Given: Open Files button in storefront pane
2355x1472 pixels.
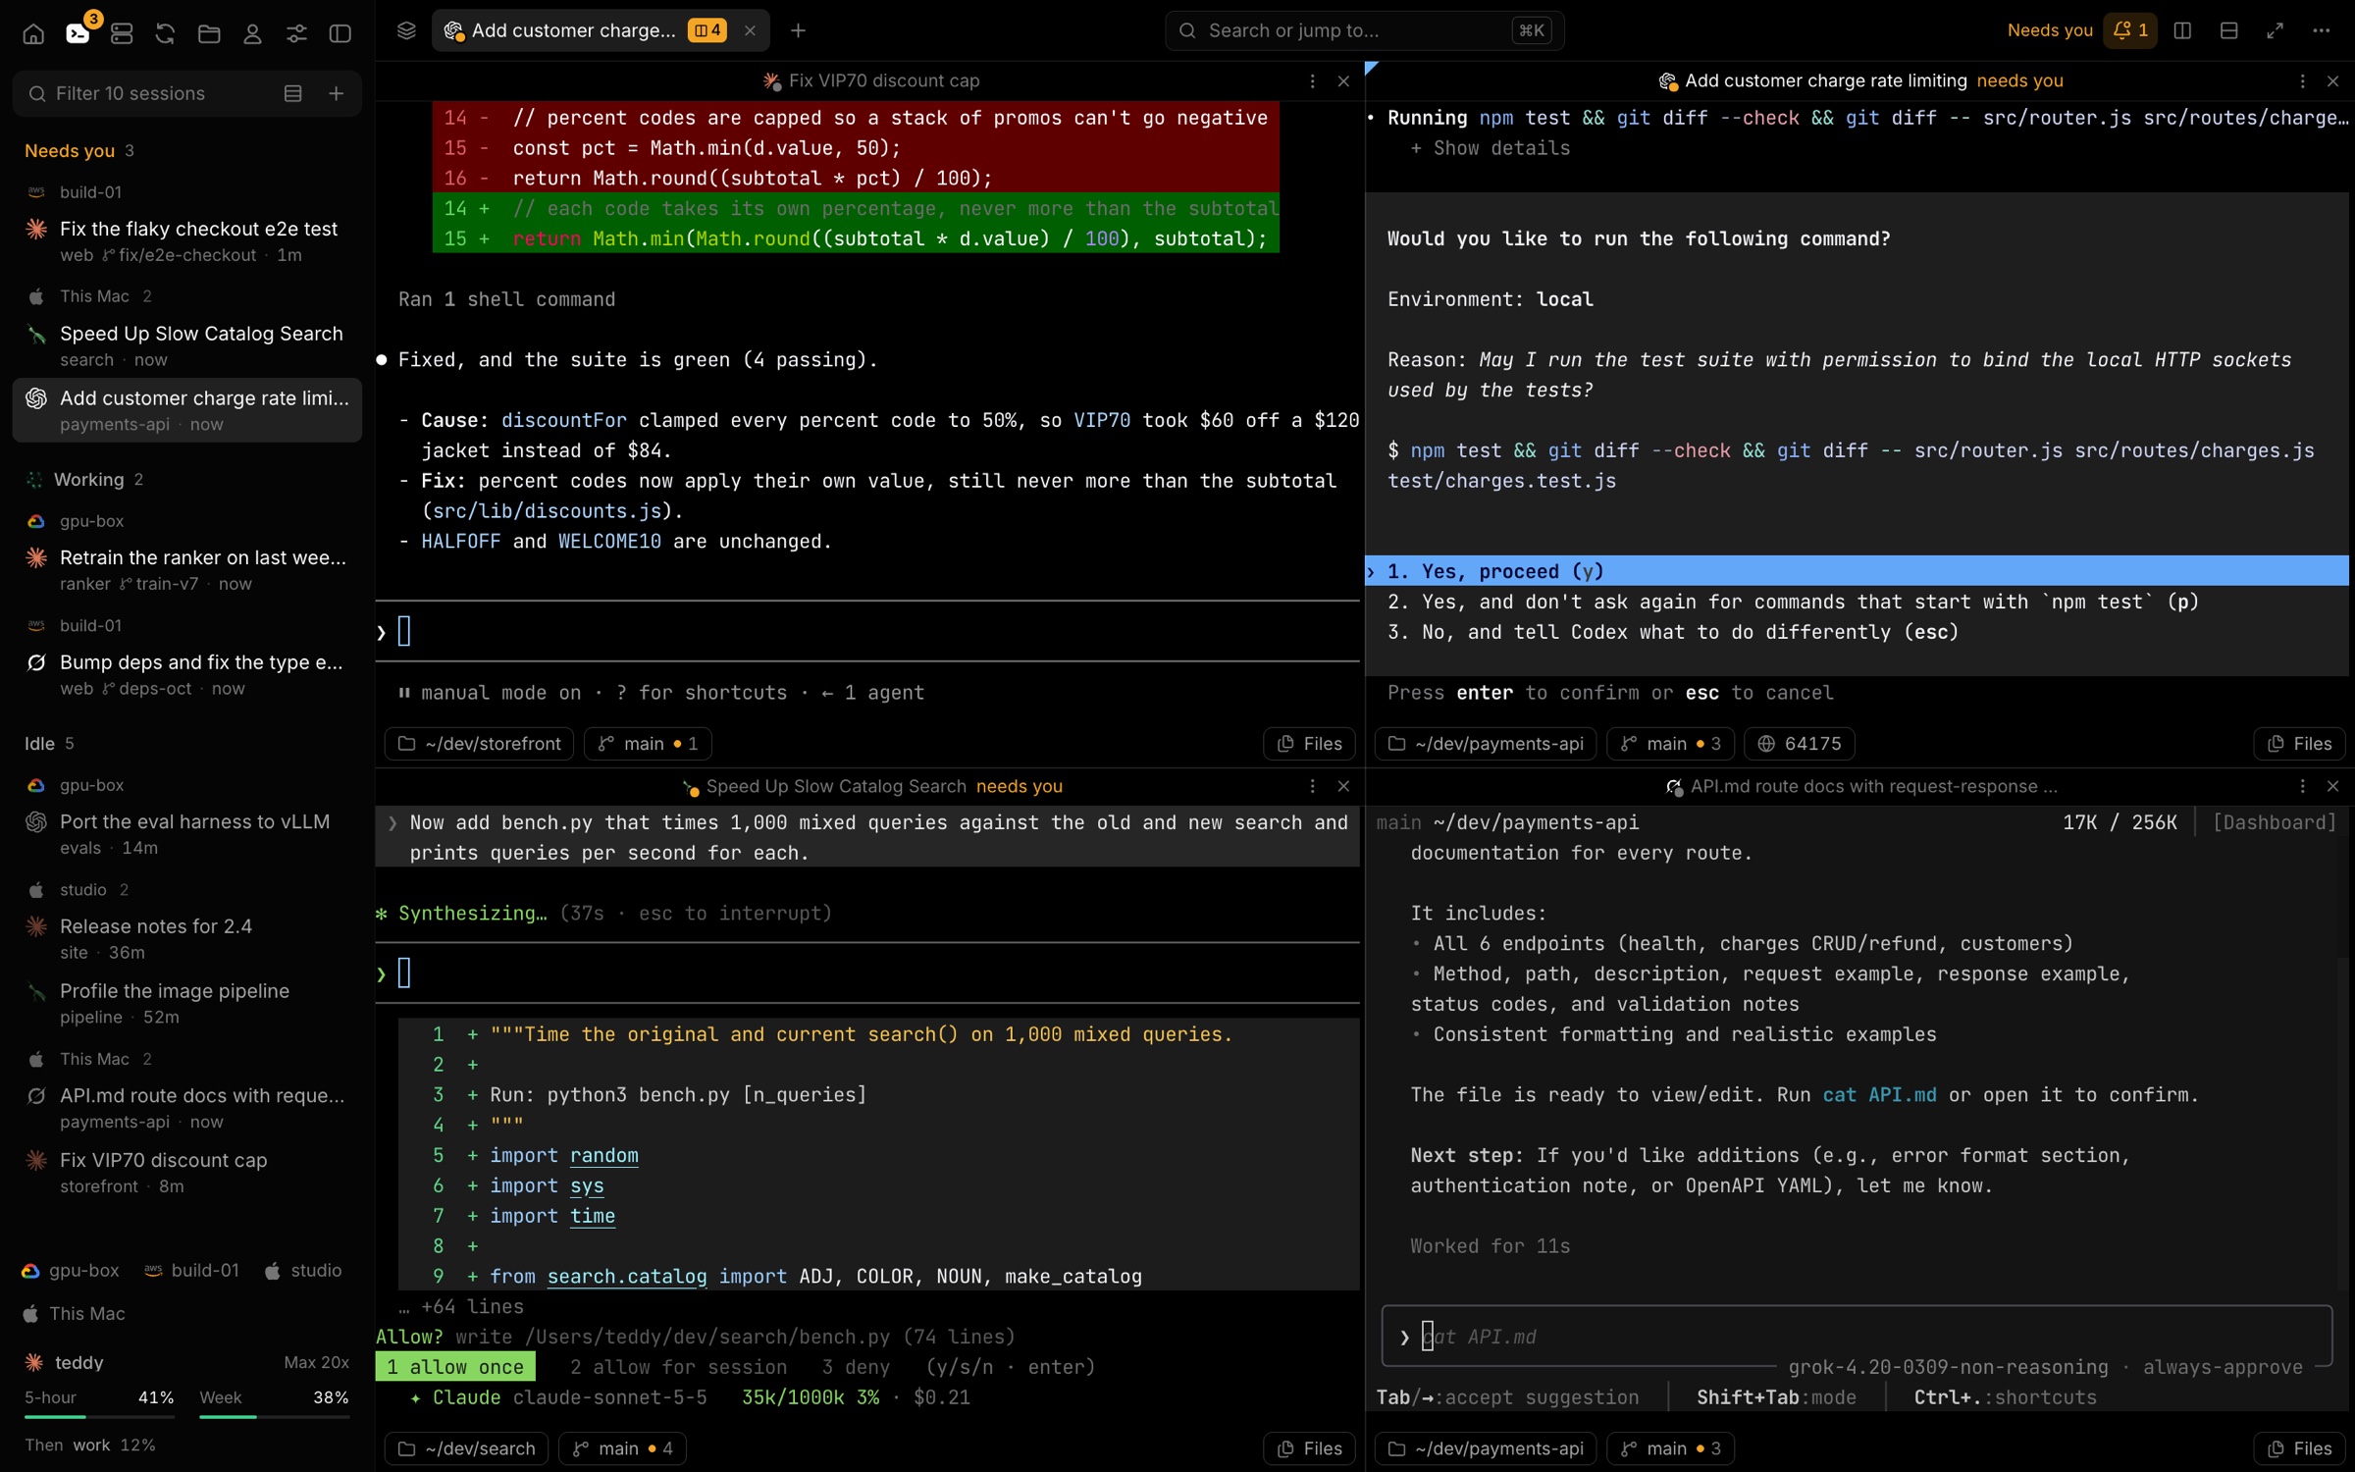Looking at the screenshot, I should pos(1309,744).
